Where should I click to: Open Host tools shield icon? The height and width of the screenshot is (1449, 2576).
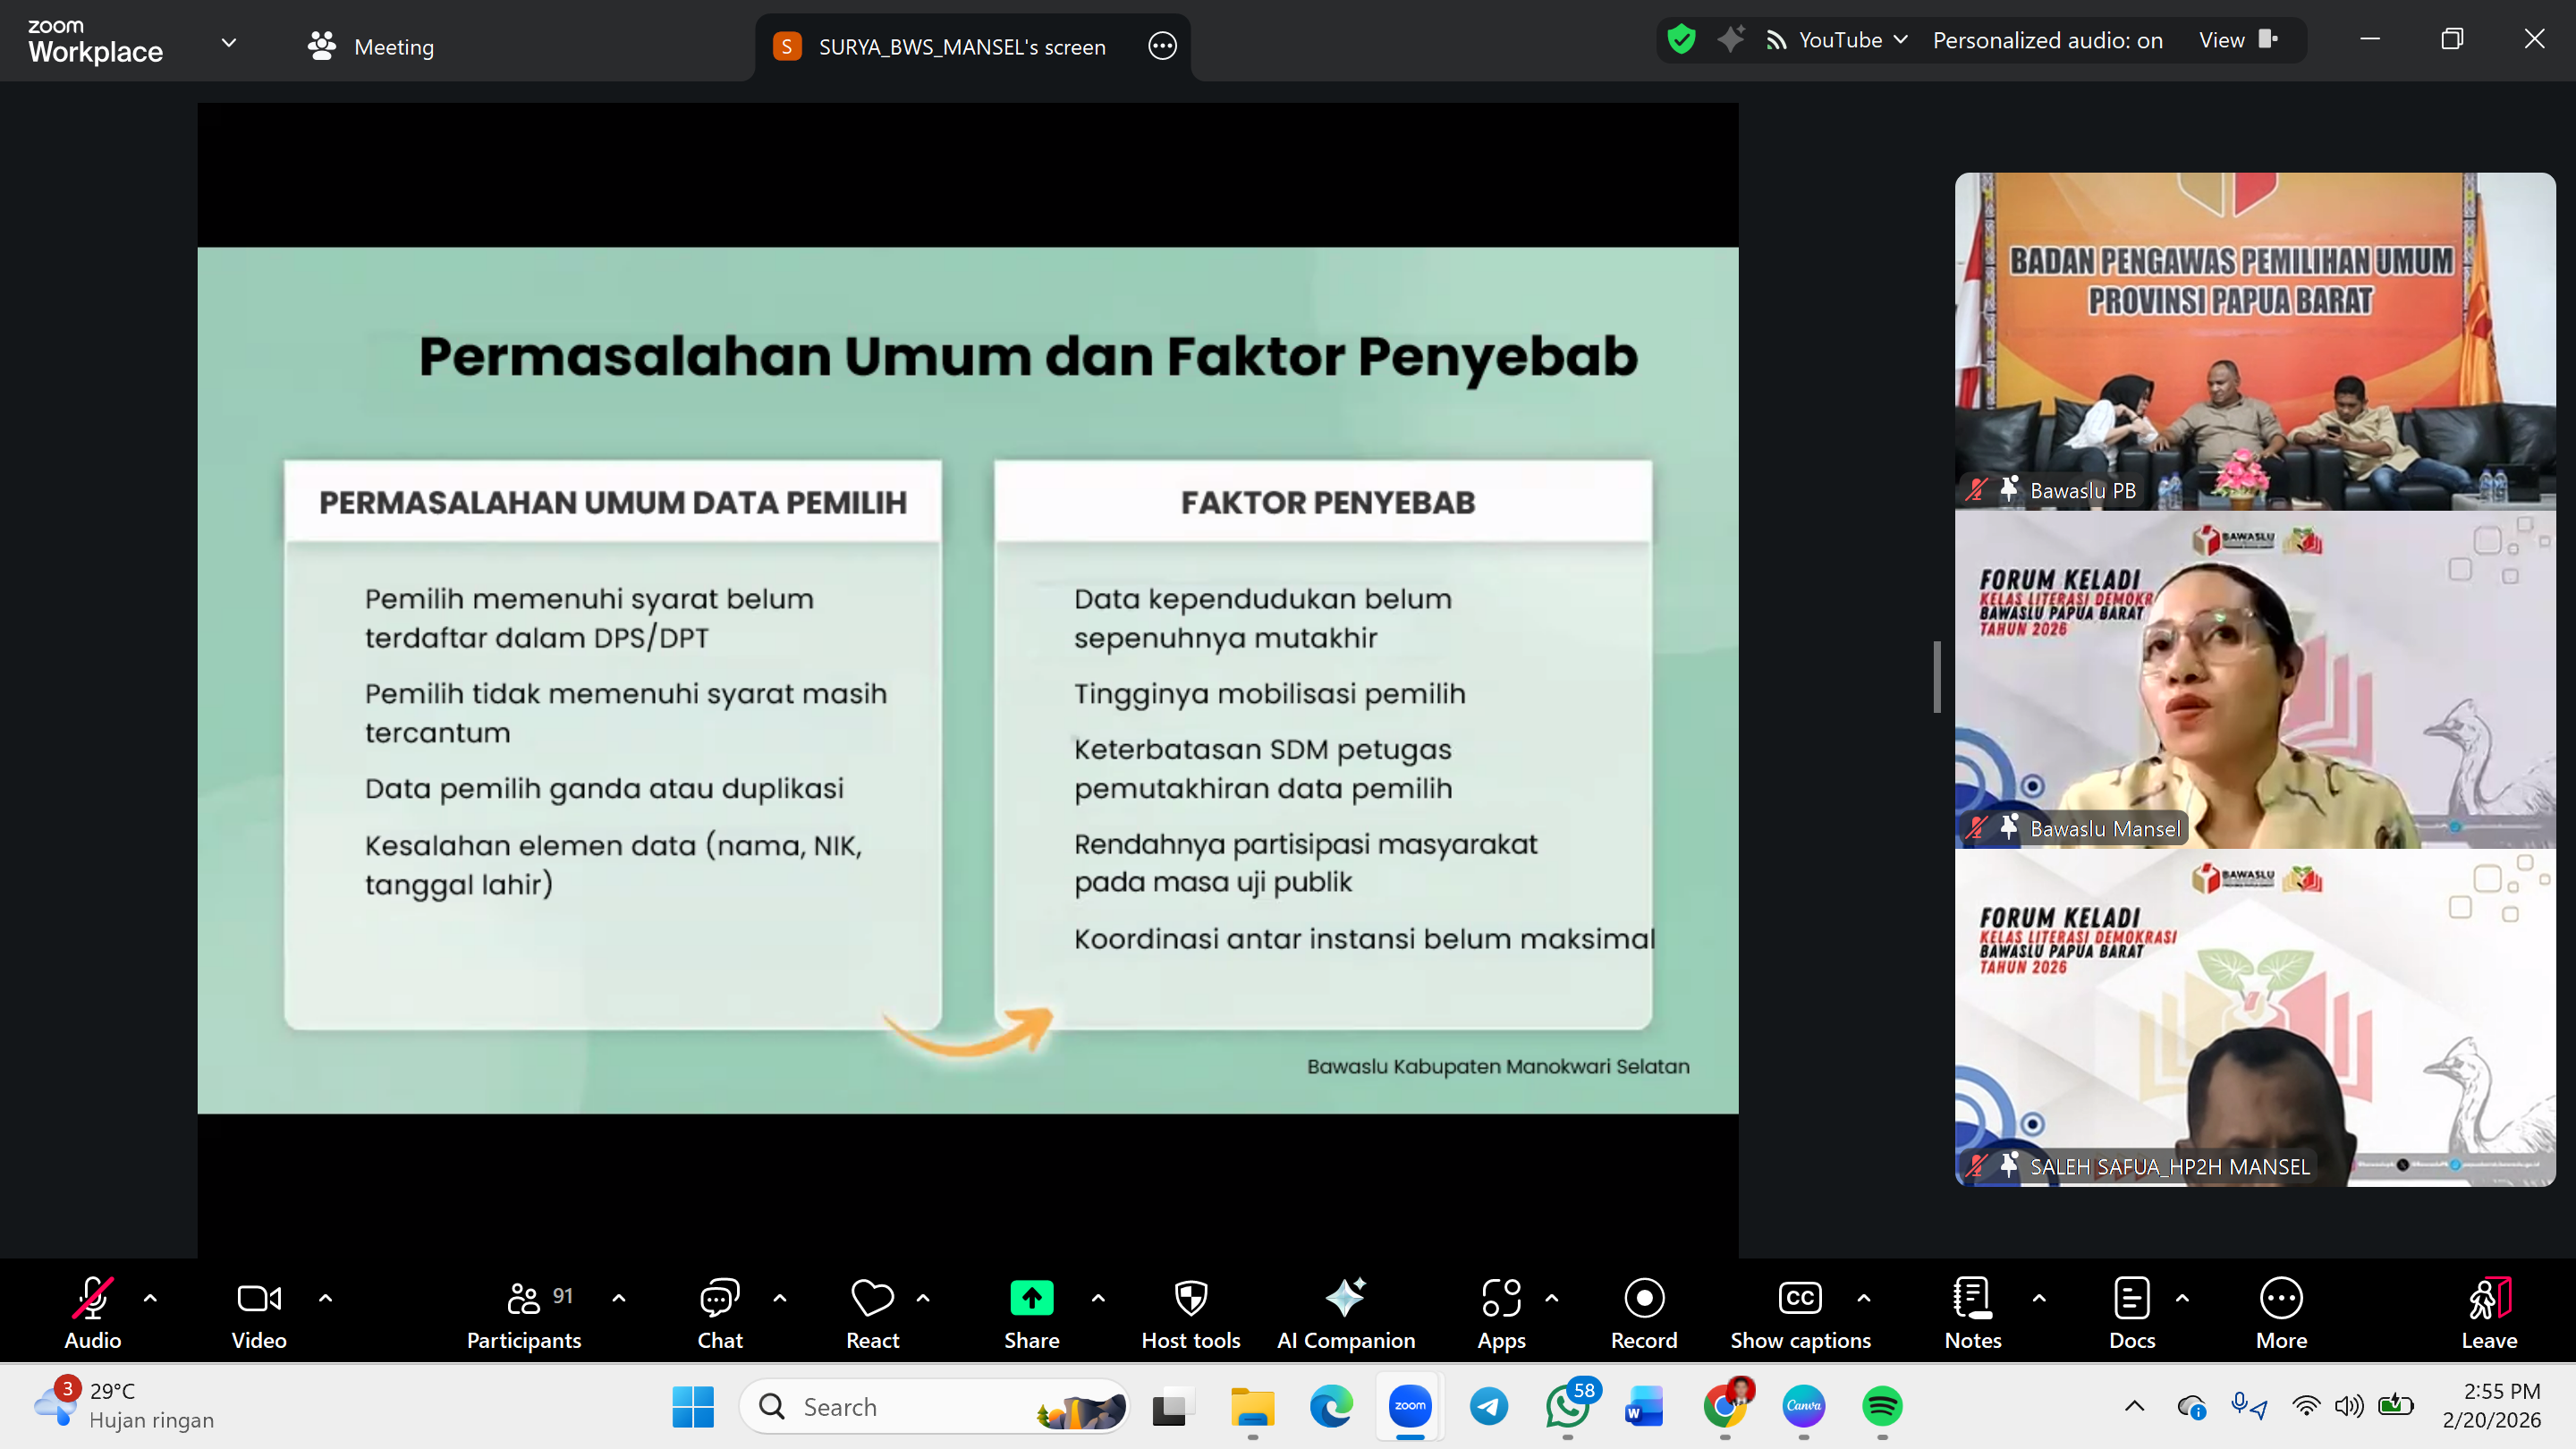[1190, 1298]
